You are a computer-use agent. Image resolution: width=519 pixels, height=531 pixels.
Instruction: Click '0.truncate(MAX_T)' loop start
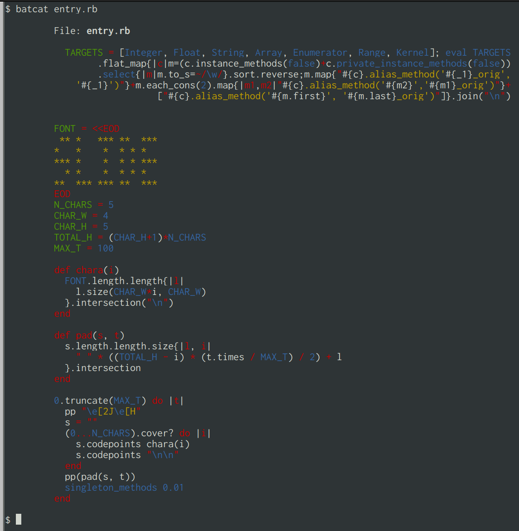coord(100,401)
